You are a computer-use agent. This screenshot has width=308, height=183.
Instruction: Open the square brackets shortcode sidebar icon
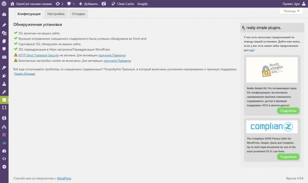click(4, 108)
